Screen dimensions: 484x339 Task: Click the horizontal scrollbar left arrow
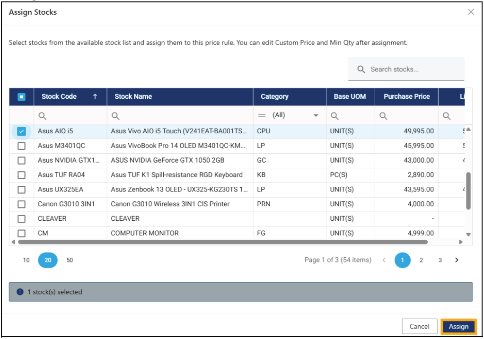13,242
